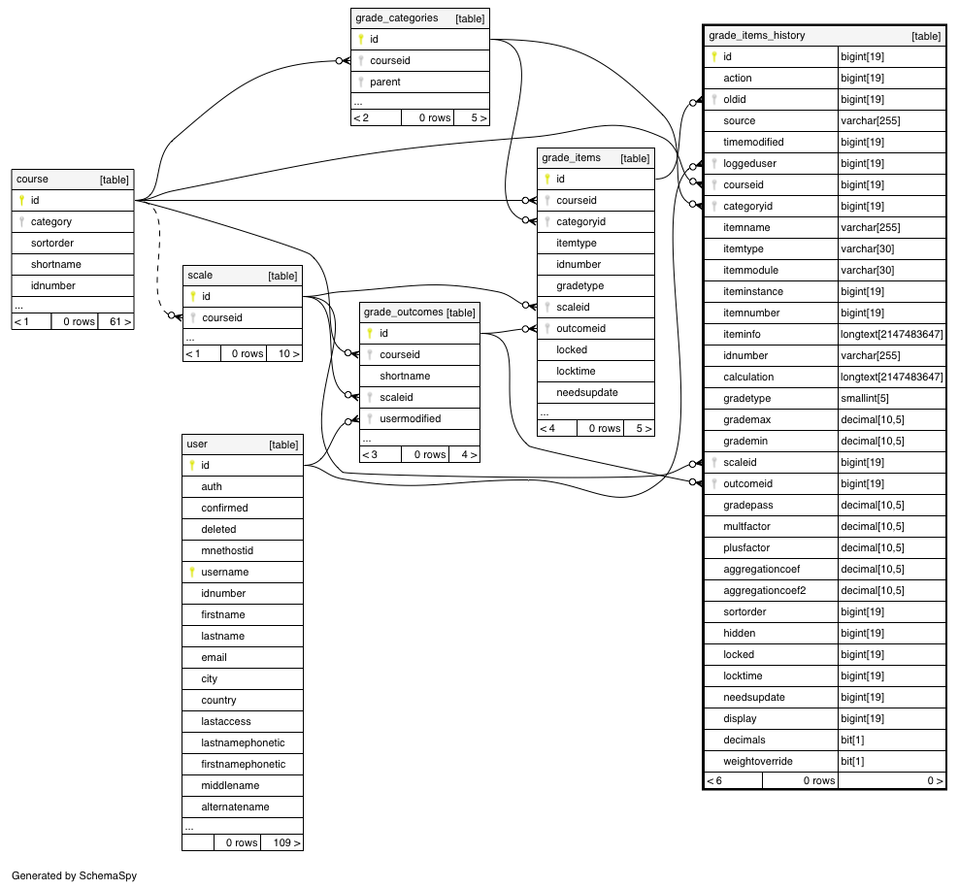Click gray key icon beside outcomeid in grade_items_history

click(713, 483)
